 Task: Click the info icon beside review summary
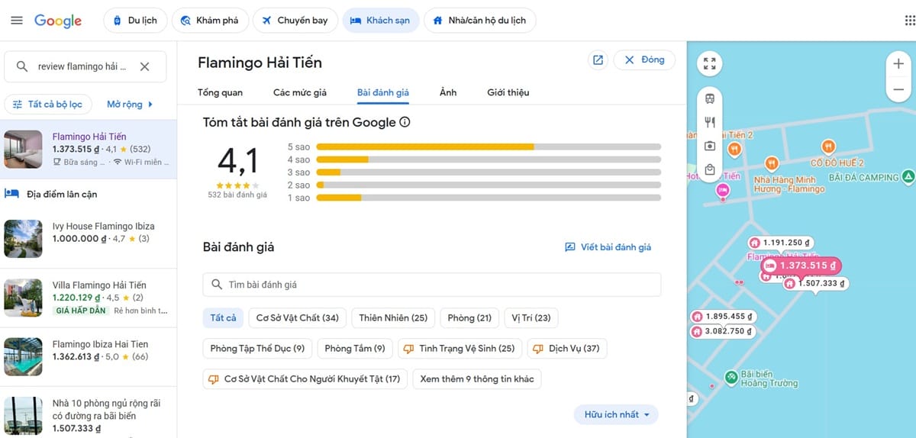405,122
